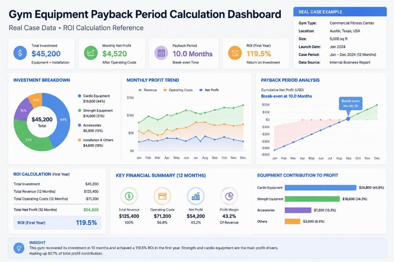The image size is (394, 262).
Task: Toggle the Net Profit legend entry
Action: pyautogui.click(x=209, y=90)
